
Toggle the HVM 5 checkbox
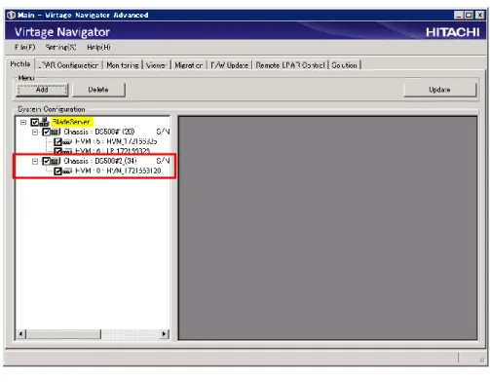tap(57, 141)
